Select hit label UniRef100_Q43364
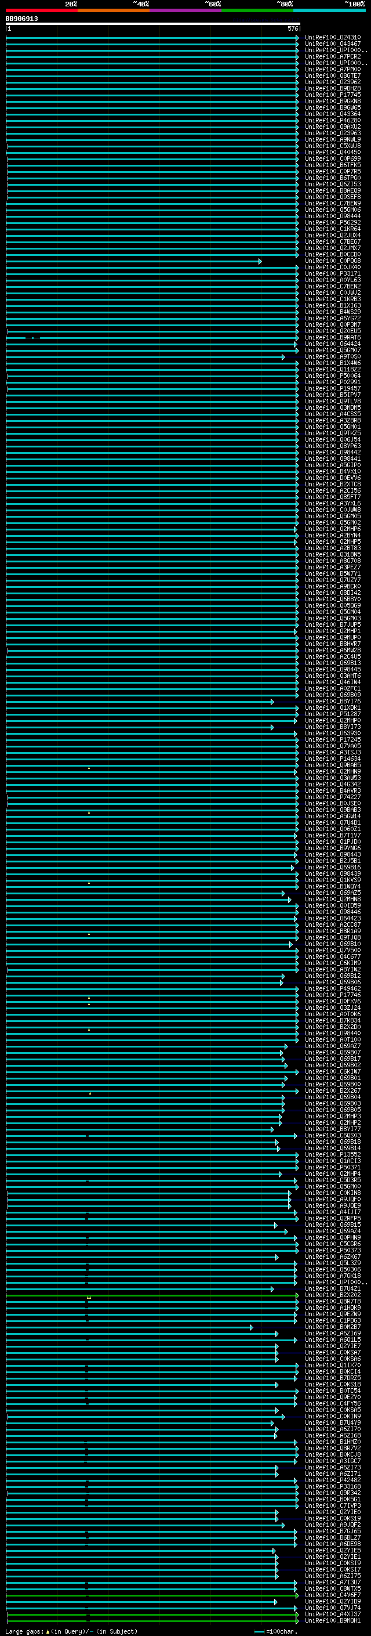 (333, 114)
